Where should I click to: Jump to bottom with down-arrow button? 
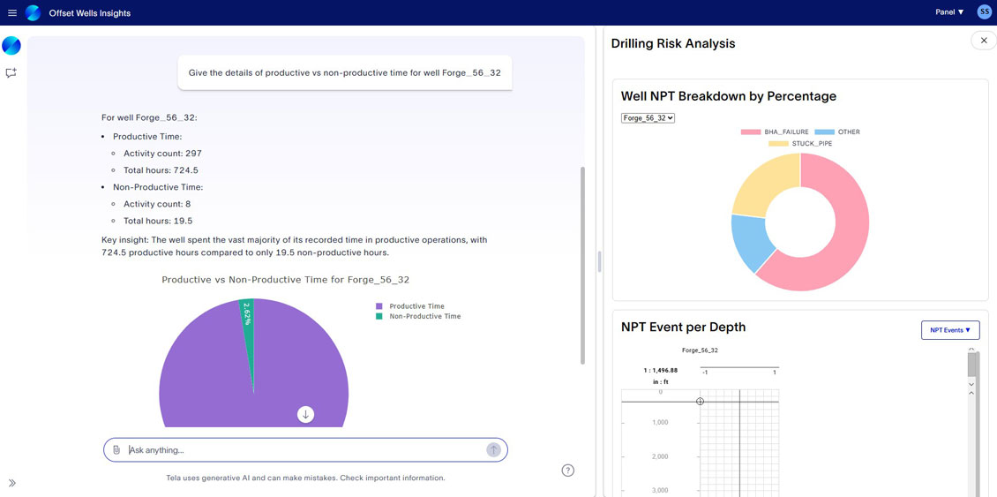pyautogui.click(x=306, y=415)
